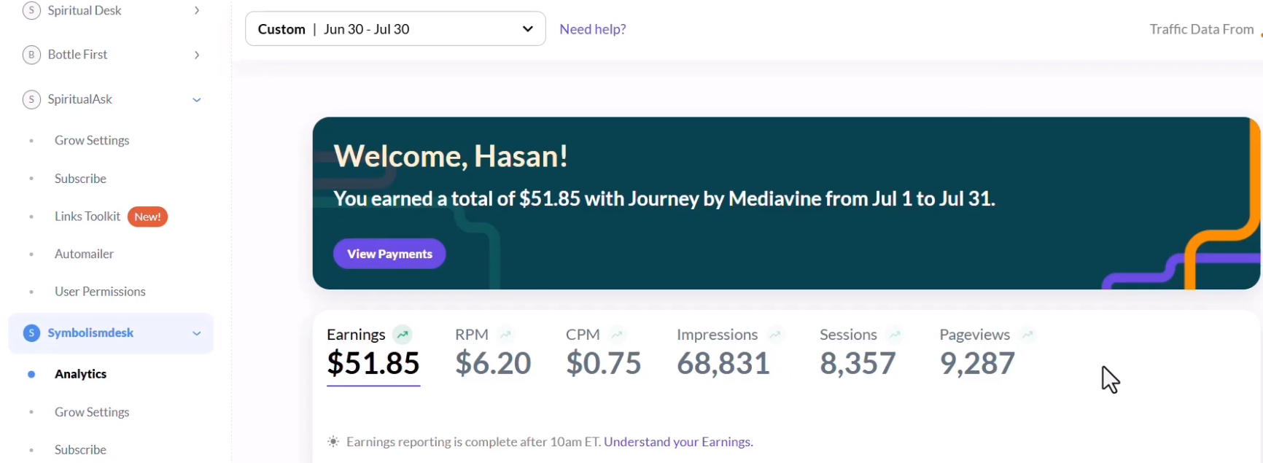Click the trend icon beside Impressions
The width and height of the screenshot is (1263, 463).
pyautogui.click(x=775, y=335)
